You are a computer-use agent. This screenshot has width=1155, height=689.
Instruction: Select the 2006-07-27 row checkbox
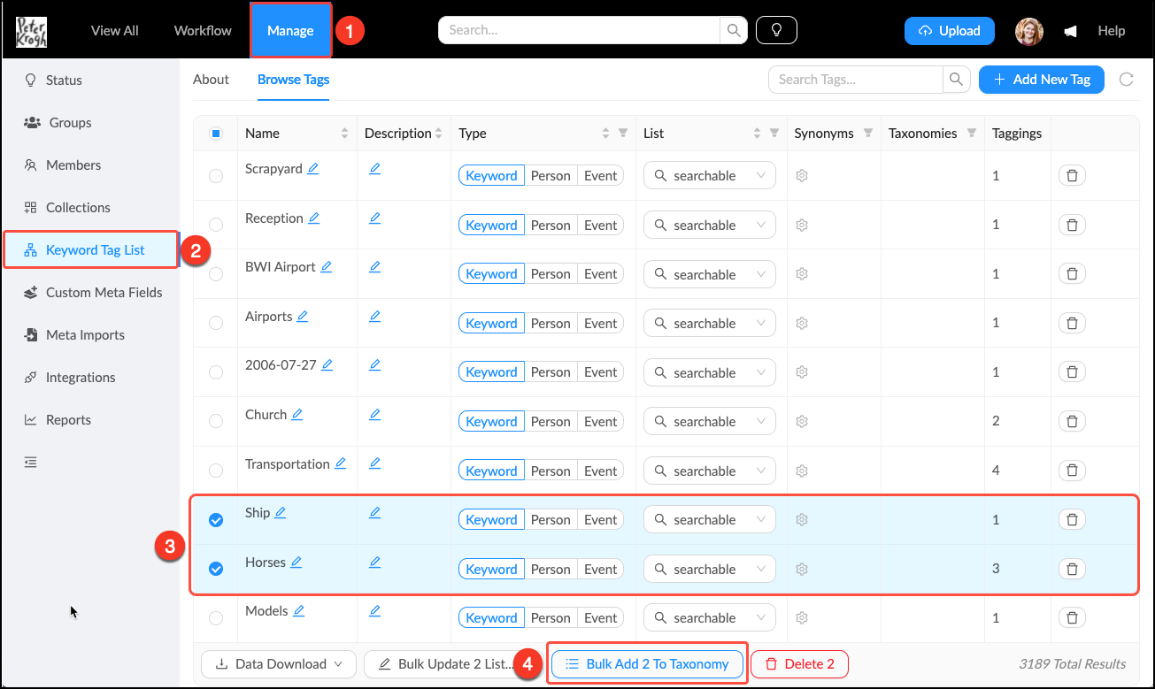[216, 372]
